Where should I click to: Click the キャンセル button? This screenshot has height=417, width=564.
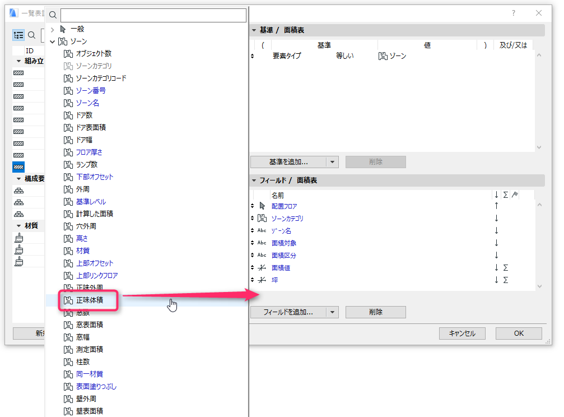click(x=462, y=333)
